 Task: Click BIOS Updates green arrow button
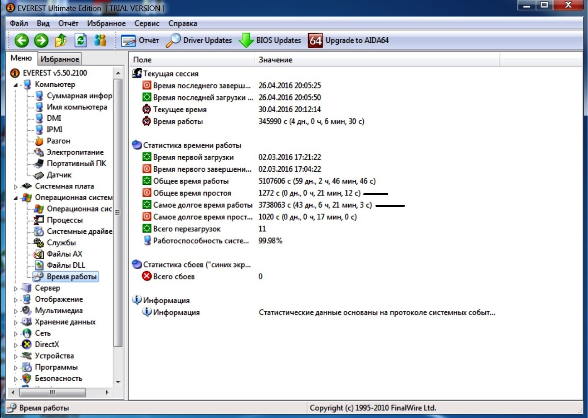(x=270, y=41)
